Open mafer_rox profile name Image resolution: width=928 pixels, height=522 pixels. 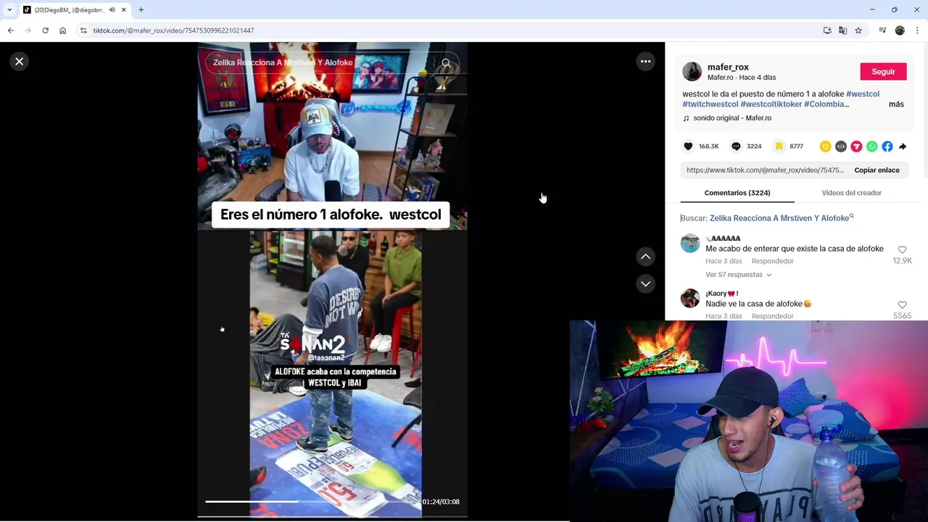(x=728, y=67)
